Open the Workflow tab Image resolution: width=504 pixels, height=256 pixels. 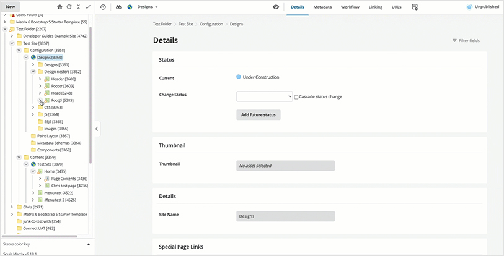350,7
